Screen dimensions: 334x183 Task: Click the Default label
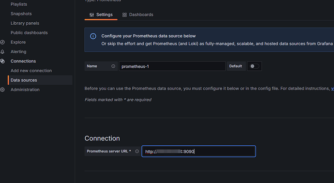[235, 66]
